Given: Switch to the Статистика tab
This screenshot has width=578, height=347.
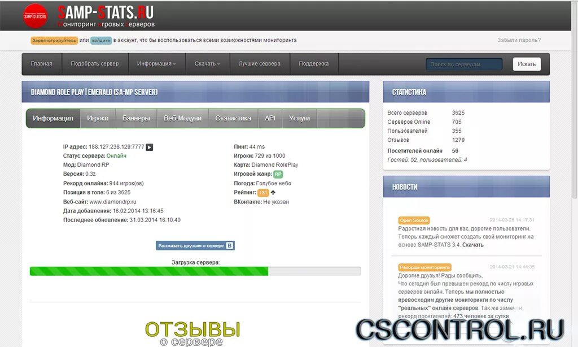Looking at the screenshot, I should click(x=233, y=118).
